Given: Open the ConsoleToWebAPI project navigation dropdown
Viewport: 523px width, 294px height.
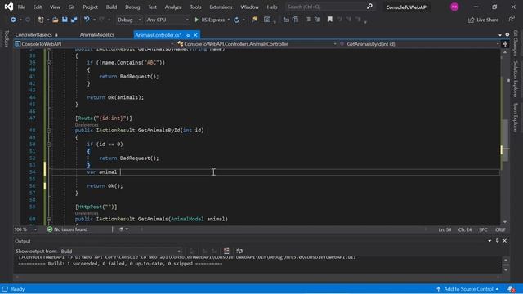Looking at the screenshot, I should tap(95, 44).
